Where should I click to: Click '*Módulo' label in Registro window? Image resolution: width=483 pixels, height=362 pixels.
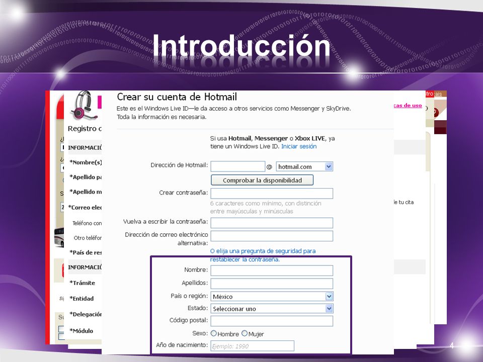click(x=82, y=331)
